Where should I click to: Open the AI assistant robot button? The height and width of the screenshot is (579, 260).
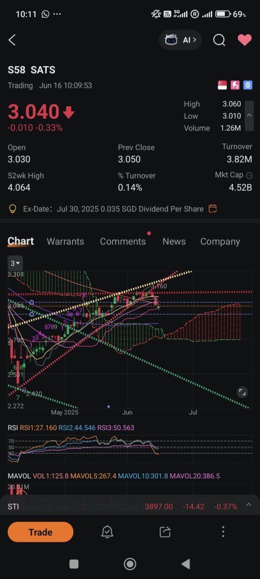[x=180, y=40]
